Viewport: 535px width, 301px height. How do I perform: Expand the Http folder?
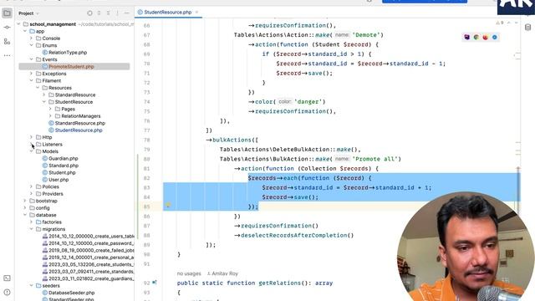[32, 137]
